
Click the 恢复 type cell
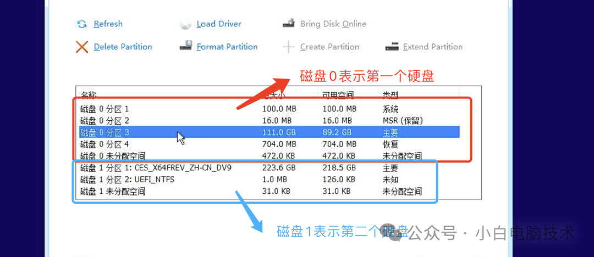[391, 144]
